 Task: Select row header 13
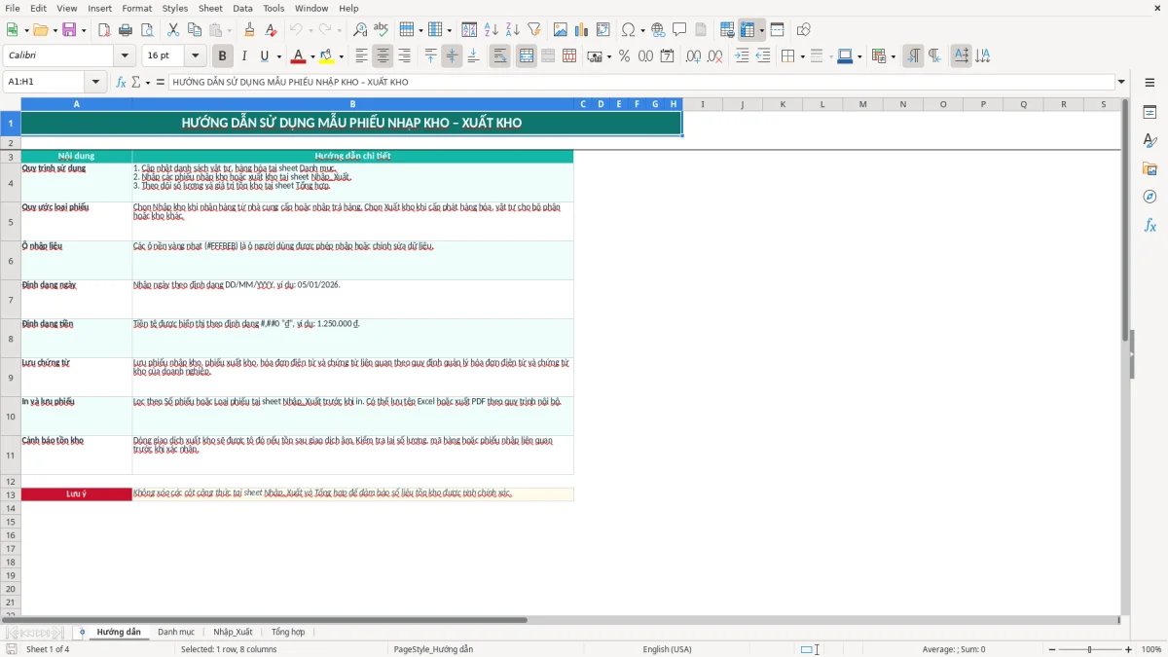click(x=11, y=494)
